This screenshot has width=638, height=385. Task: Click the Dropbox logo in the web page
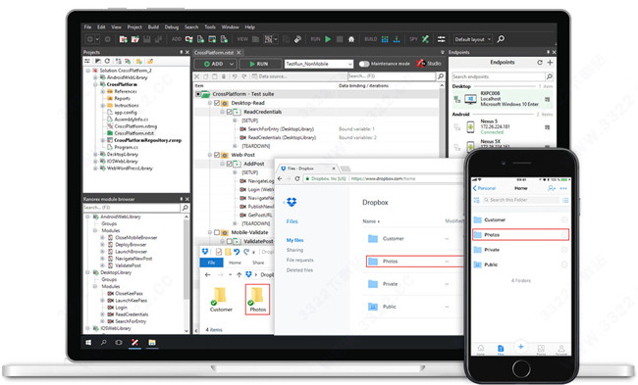(292, 202)
